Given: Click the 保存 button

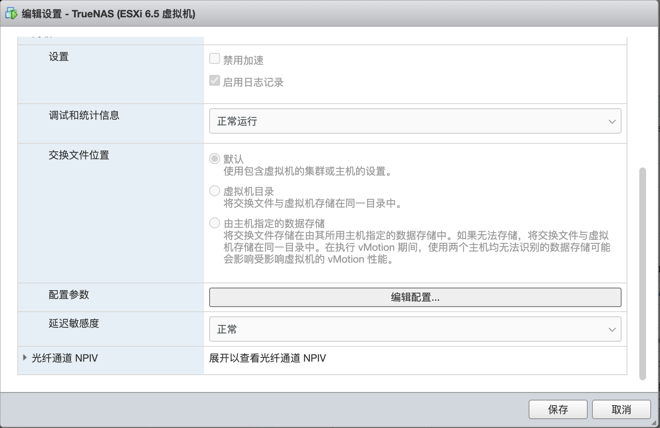Looking at the screenshot, I should 558,409.
